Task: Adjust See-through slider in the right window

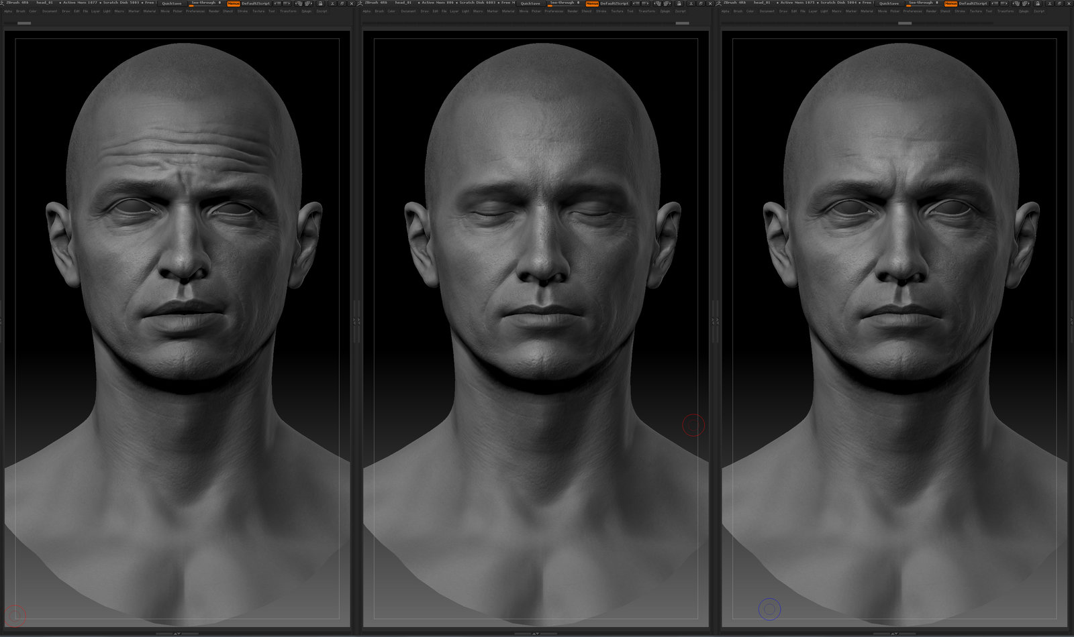Action: [x=923, y=3]
